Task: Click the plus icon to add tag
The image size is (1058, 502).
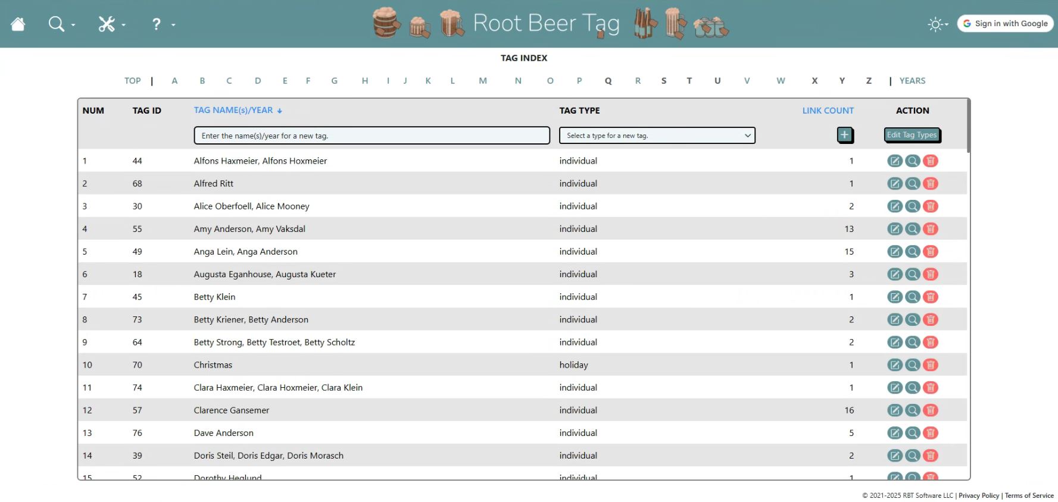Action: 844,135
